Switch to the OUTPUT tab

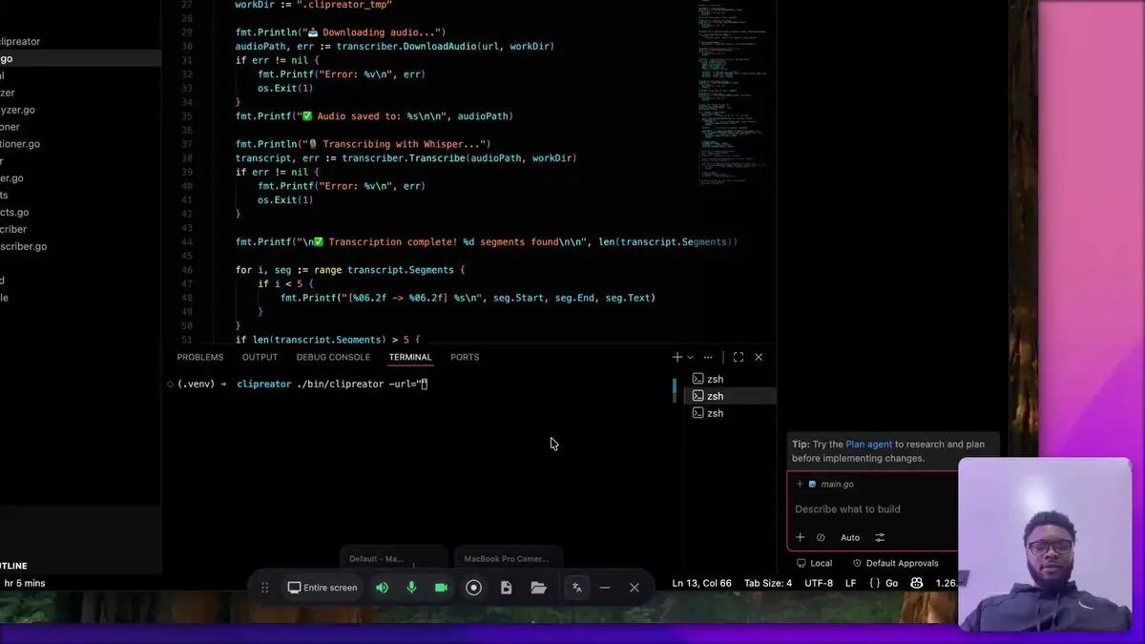260,357
